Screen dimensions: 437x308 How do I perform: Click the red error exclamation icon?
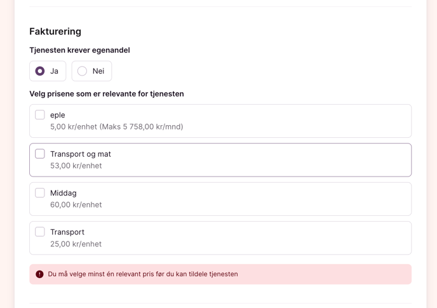pos(39,274)
